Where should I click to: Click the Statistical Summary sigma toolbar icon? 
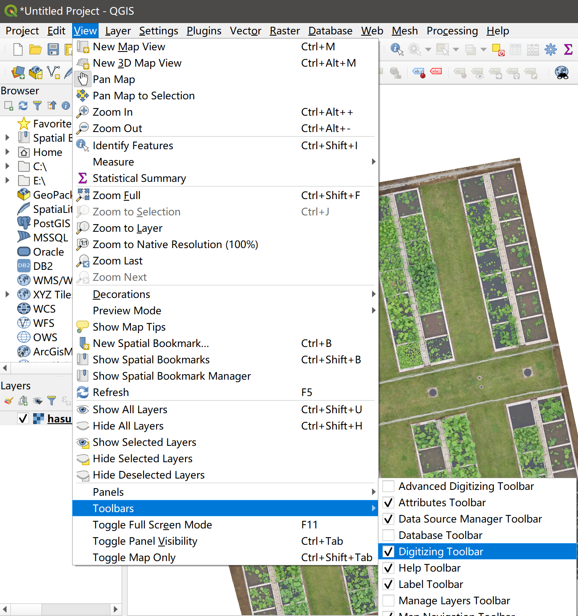coord(568,49)
